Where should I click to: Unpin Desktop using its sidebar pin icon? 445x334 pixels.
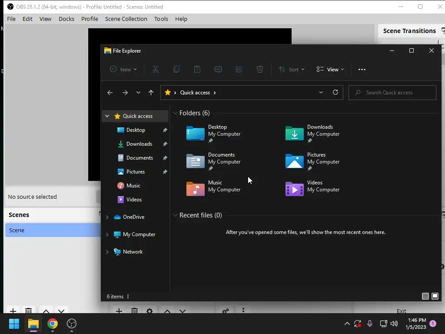tap(165, 130)
